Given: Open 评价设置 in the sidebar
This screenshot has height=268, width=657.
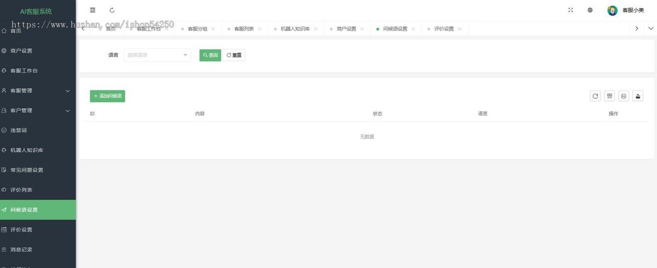Looking at the screenshot, I should coord(38,230).
